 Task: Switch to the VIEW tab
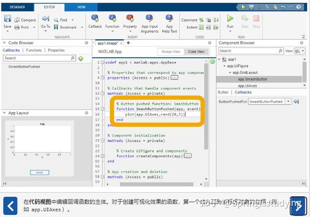point(81,7)
